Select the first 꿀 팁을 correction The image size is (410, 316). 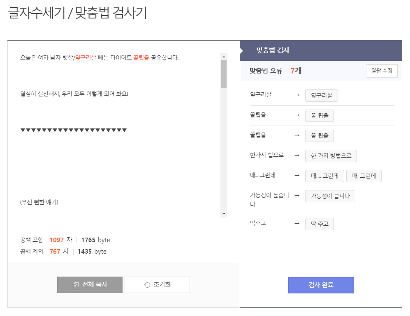(x=319, y=115)
